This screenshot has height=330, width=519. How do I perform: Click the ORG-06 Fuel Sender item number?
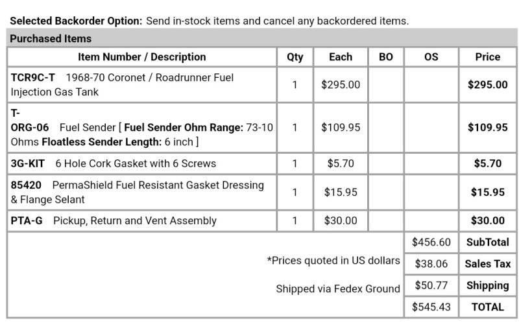click(30, 127)
